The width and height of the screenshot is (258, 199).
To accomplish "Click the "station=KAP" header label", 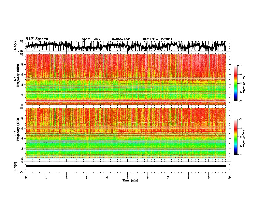I will [121, 39].
